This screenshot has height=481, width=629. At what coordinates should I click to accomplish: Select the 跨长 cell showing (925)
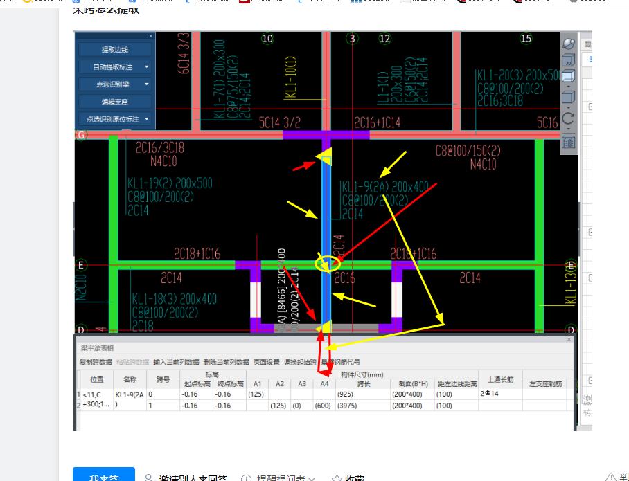tap(362, 394)
